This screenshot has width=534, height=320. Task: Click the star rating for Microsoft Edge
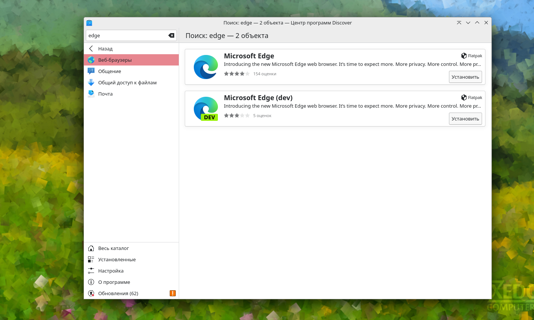pos(237,74)
